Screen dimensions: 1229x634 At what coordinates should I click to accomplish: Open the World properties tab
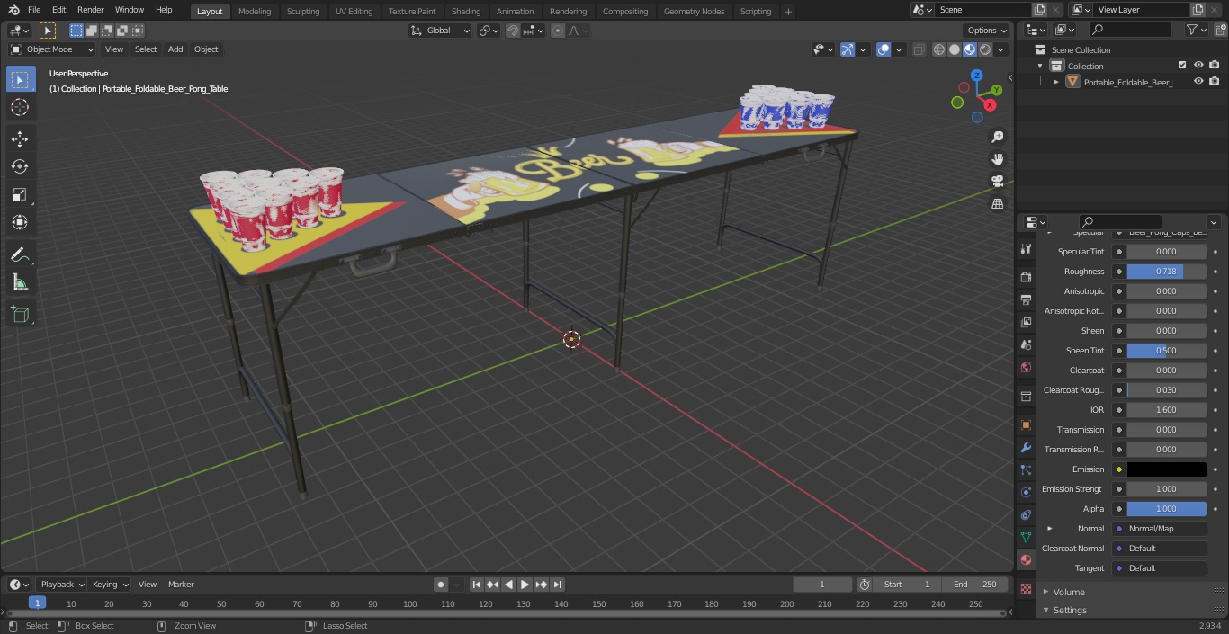coord(1026,367)
